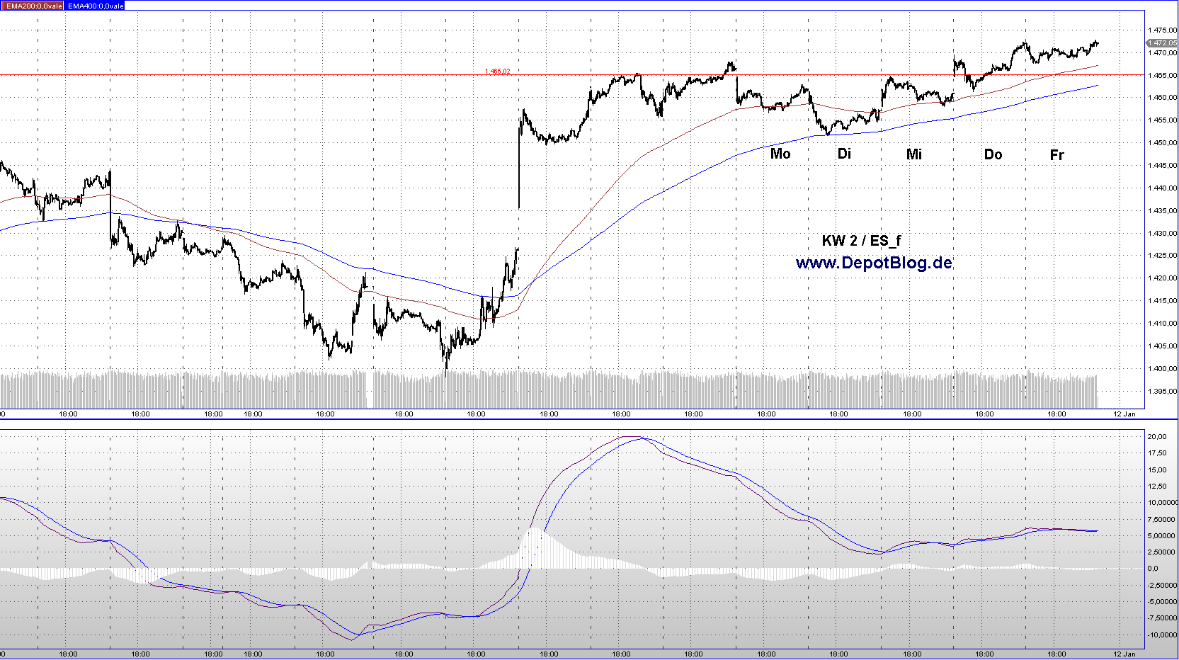The height and width of the screenshot is (660, 1179).
Task: Select the blue EMA400 indicator label
Action: pos(96,6)
